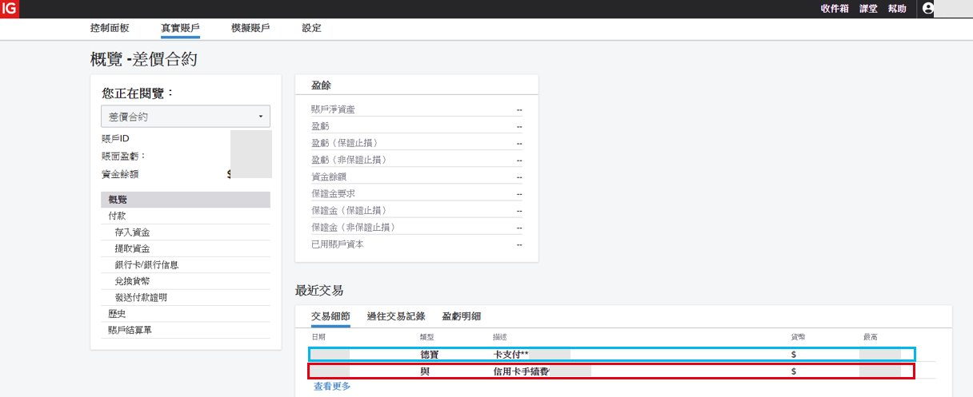Viewport: 973px width, 397px height.
Task: Click the 賬戶ID label
Action: click(x=115, y=139)
